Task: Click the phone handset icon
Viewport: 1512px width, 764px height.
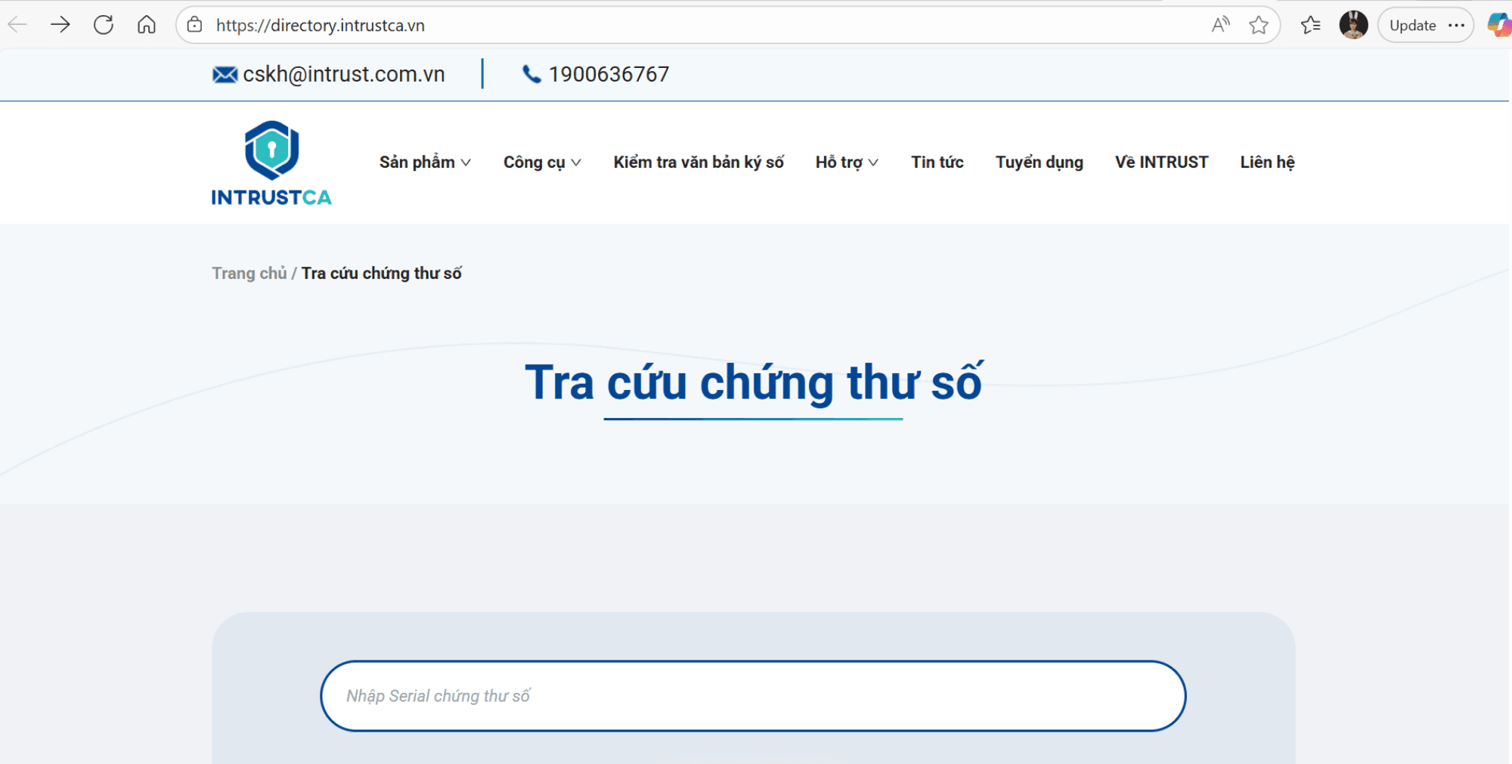Action: (x=531, y=74)
